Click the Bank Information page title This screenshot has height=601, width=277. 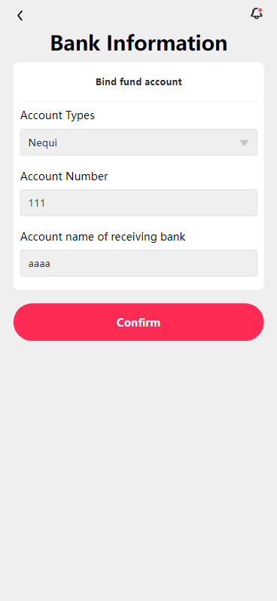coord(138,43)
